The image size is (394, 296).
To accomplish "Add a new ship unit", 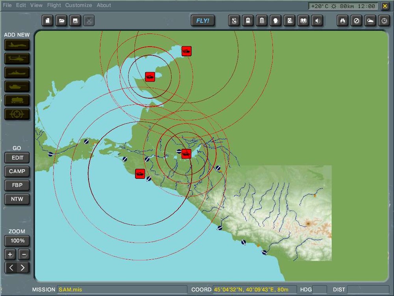I will 17,73.
